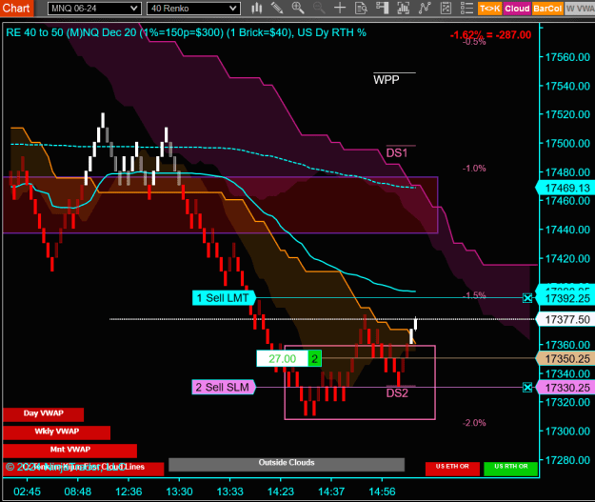Viewport: 595px width, 502px height.
Task: Click the 14:23 time axis label
Action: point(281,492)
